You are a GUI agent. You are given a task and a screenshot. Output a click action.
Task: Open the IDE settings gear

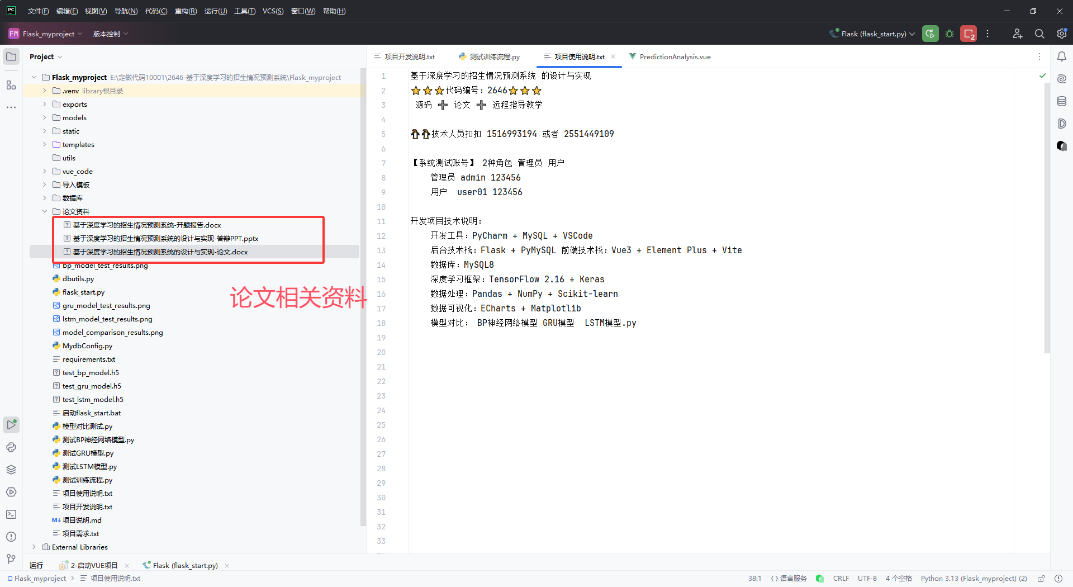pos(1061,34)
